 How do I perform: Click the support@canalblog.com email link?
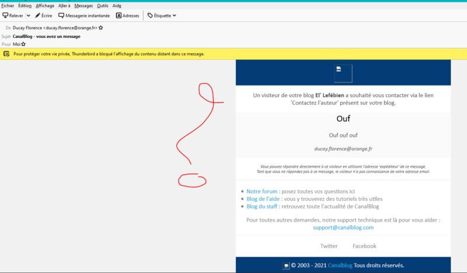pyautogui.click(x=343, y=228)
